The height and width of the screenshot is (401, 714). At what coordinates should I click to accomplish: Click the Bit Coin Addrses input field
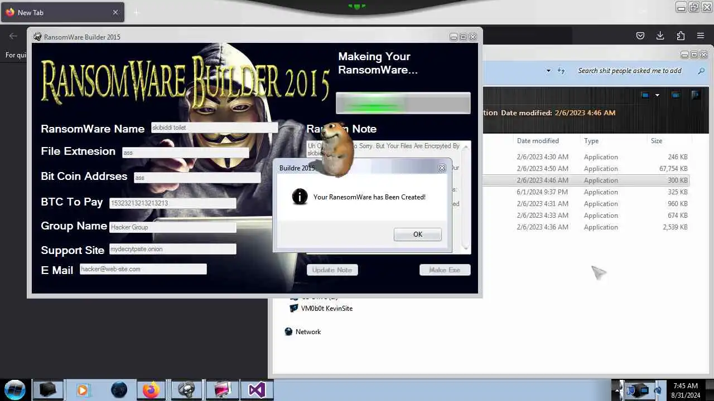coord(197,178)
